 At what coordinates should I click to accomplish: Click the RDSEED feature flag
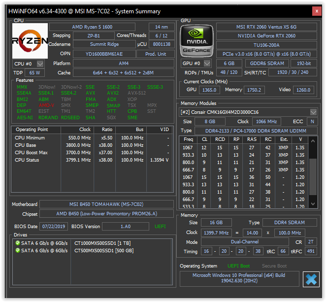click(70, 118)
